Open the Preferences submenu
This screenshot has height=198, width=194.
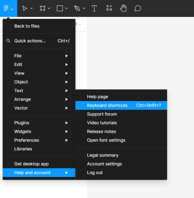pos(39,140)
